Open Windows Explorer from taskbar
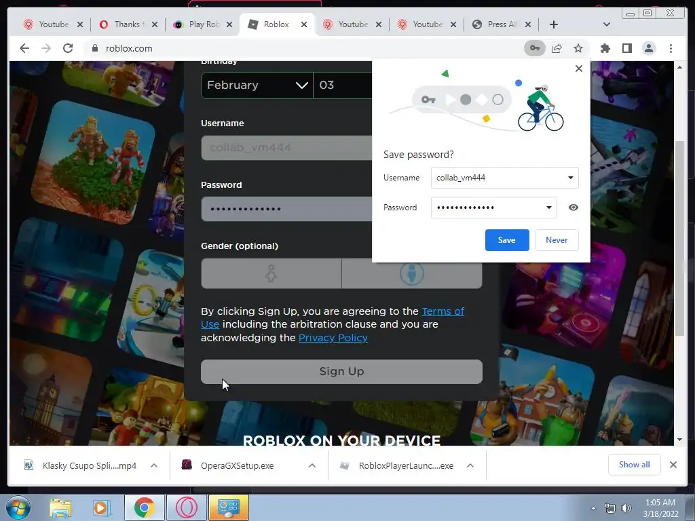This screenshot has height=521, width=695. pyautogui.click(x=60, y=507)
